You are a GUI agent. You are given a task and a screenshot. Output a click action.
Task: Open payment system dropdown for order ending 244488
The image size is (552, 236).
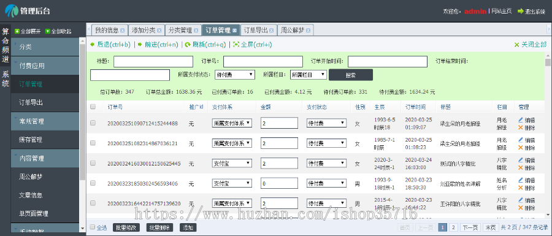click(232, 123)
